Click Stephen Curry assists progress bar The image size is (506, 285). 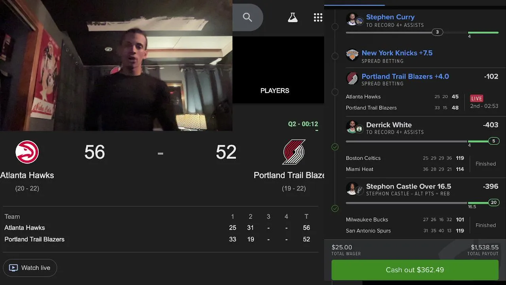(422, 32)
